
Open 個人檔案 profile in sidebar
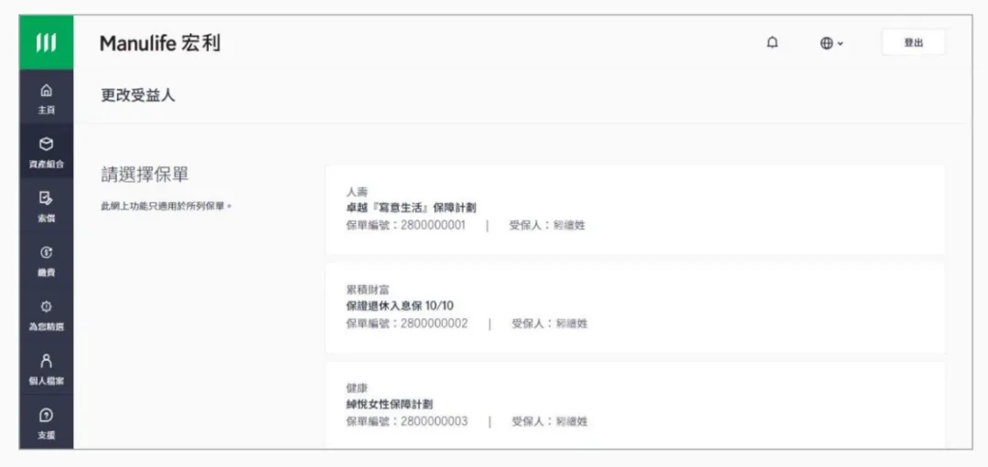pos(46,368)
